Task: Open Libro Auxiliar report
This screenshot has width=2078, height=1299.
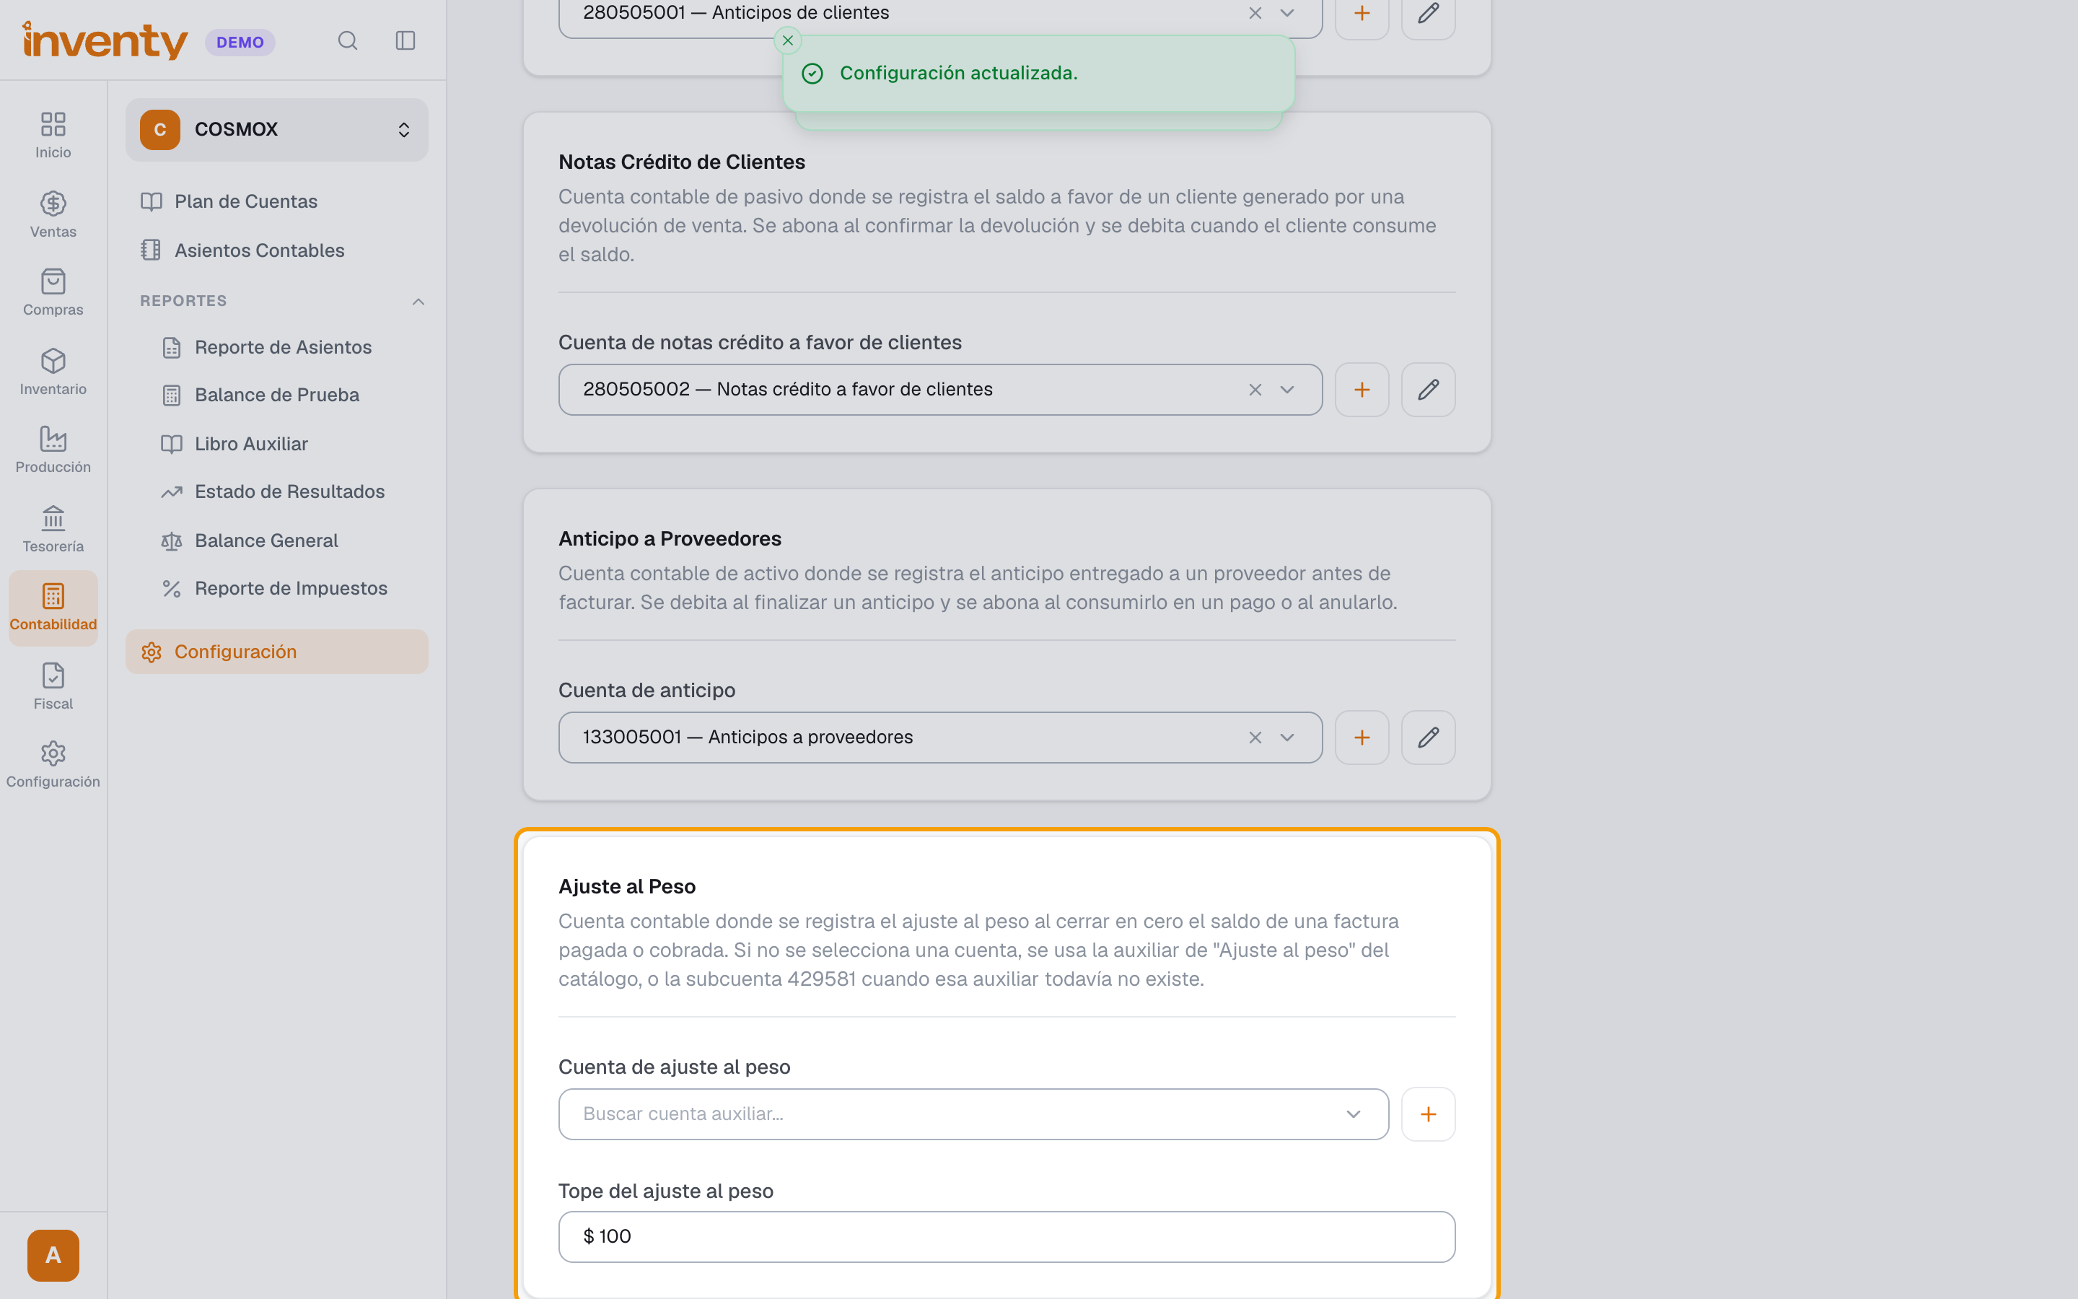Action: coord(286,444)
